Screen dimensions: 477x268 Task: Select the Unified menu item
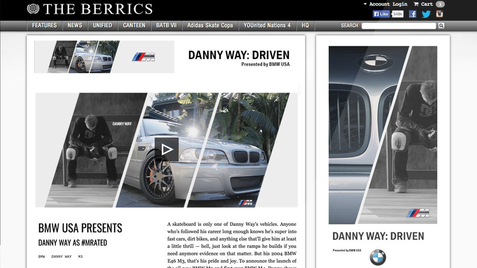(x=103, y=26)
